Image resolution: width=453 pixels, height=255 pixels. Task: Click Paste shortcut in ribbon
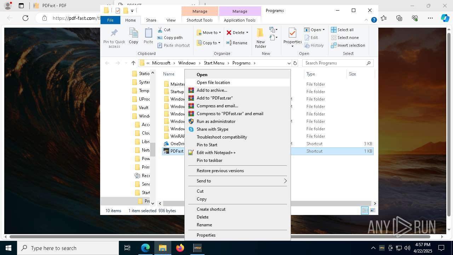point(173,45)
